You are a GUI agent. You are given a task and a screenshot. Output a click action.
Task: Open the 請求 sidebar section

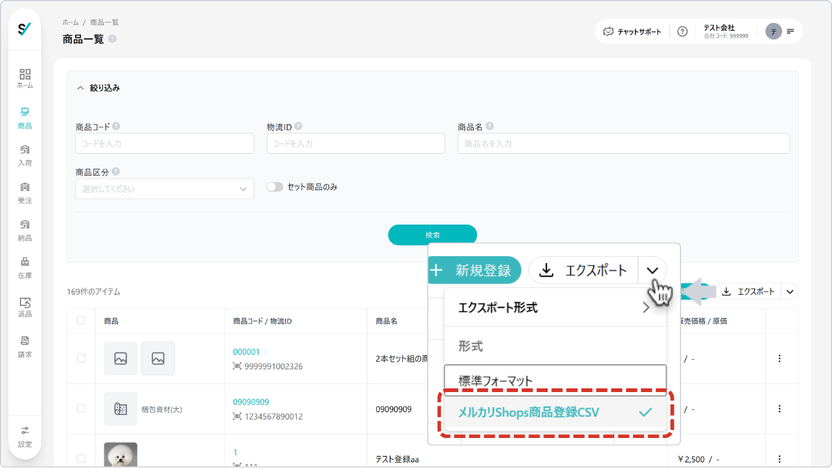(x=25, y=347)
